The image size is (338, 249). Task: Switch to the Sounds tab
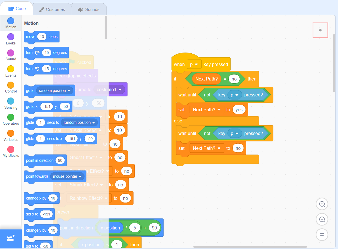tap(89, 9)
